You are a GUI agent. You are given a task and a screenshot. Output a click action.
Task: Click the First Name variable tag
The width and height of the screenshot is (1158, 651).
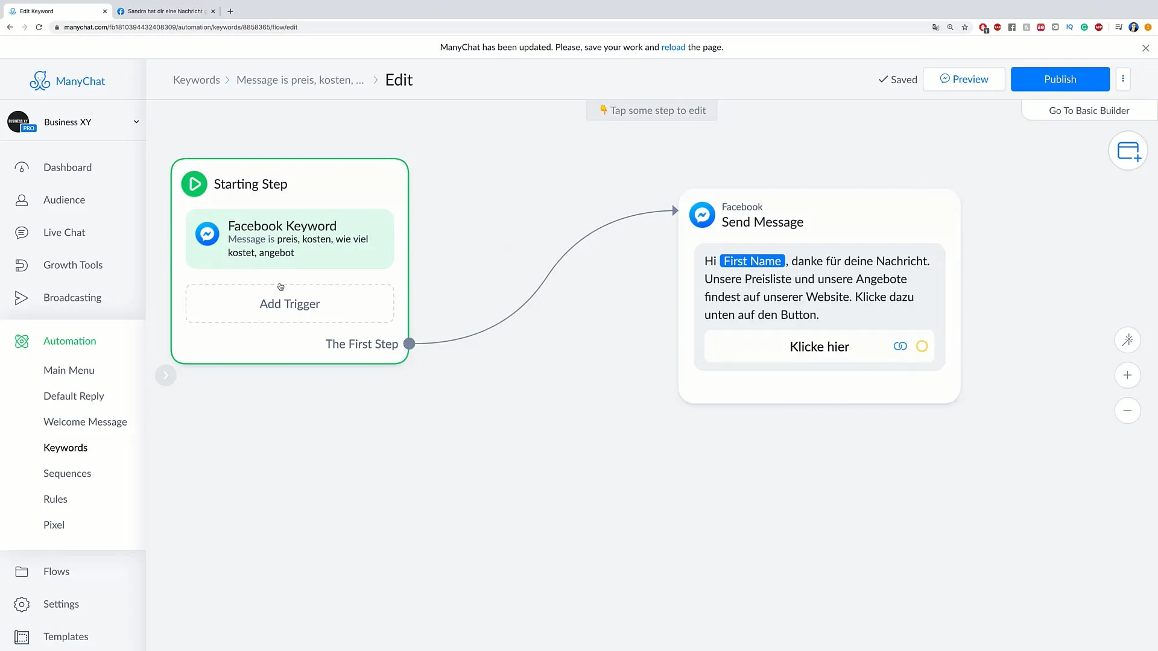point(752,261)
